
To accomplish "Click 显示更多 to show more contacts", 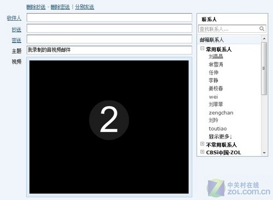I will [220, 136].
